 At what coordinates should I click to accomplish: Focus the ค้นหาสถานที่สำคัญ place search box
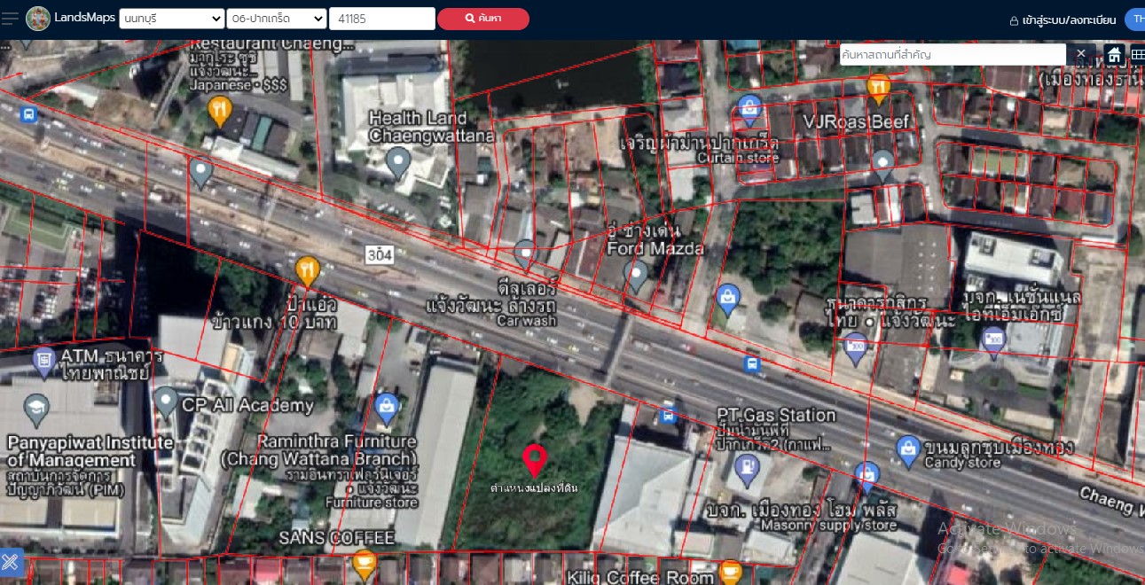[953, 54]
